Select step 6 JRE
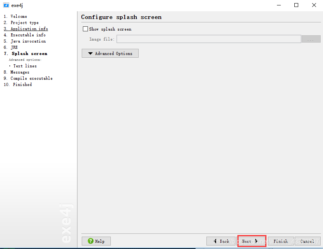This screenshot has height=249, width=323. pyautogui.click(x=11, y=47)
